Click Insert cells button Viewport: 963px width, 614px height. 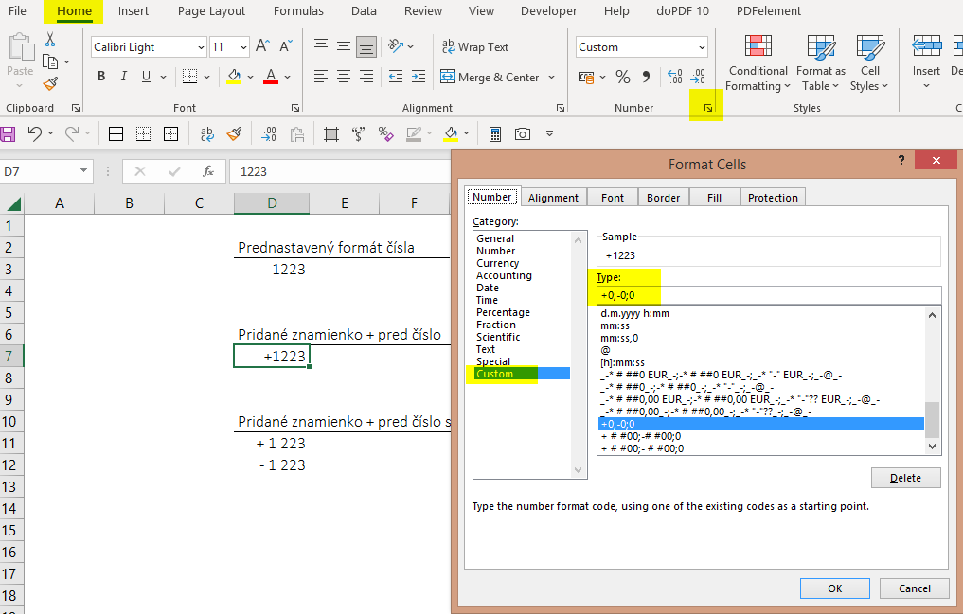pos(926,61)
